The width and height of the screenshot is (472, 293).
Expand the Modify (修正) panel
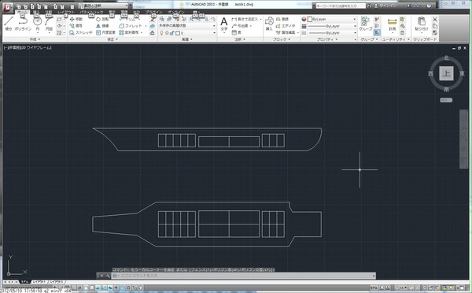[112, 39]
